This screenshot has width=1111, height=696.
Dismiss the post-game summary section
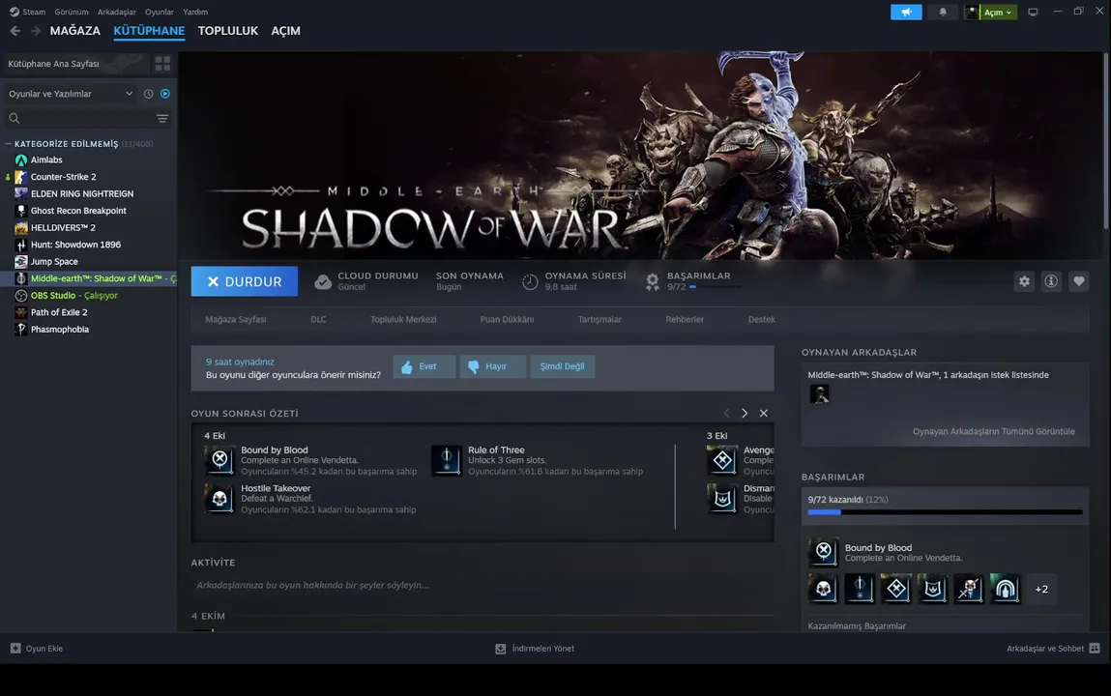pyautogui.click(x=763, y=413)
